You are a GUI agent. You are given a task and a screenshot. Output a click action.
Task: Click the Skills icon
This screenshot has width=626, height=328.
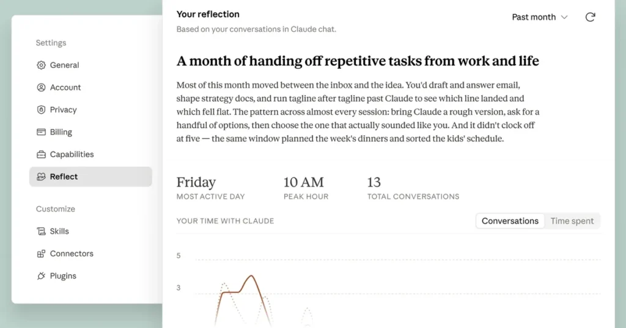[x=41, y=231]
